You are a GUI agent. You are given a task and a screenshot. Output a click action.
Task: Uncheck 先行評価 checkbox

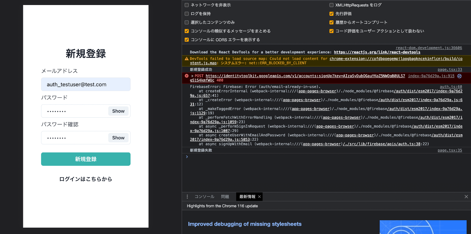331,14
